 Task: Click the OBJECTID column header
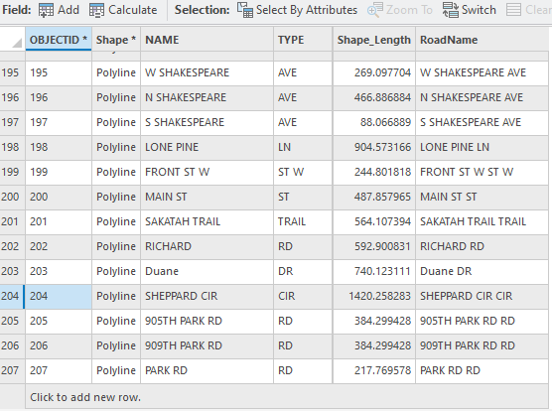(59, 39)
